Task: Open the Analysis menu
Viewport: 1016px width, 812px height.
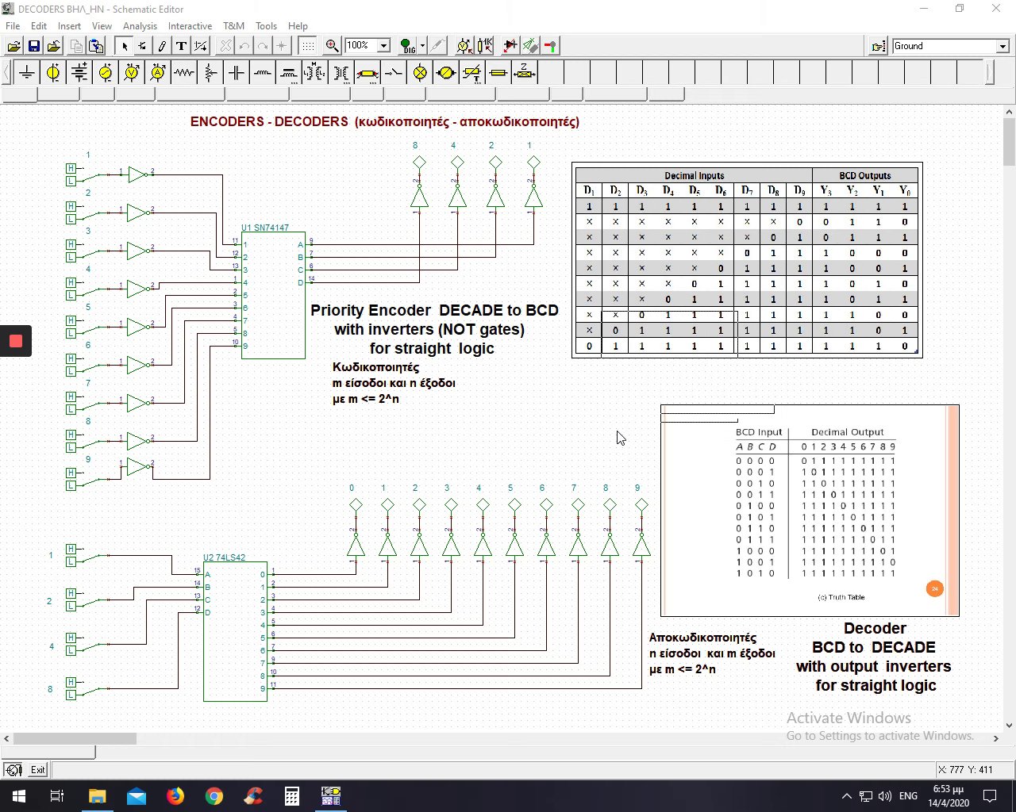Action: tap(140, 25)
